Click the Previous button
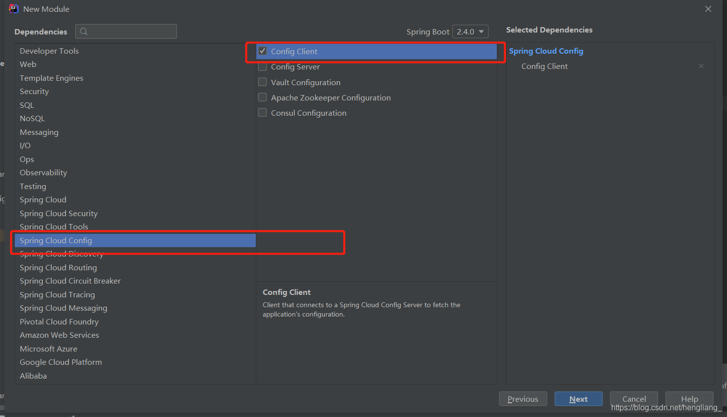This screenshot has width=727, height=417. [x=523, y=399]
